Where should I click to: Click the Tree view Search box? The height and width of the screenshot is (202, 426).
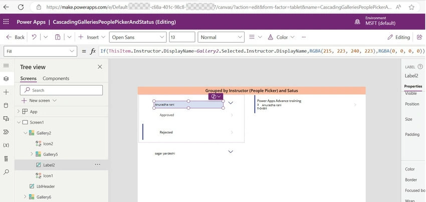click(x=62, y=90)
